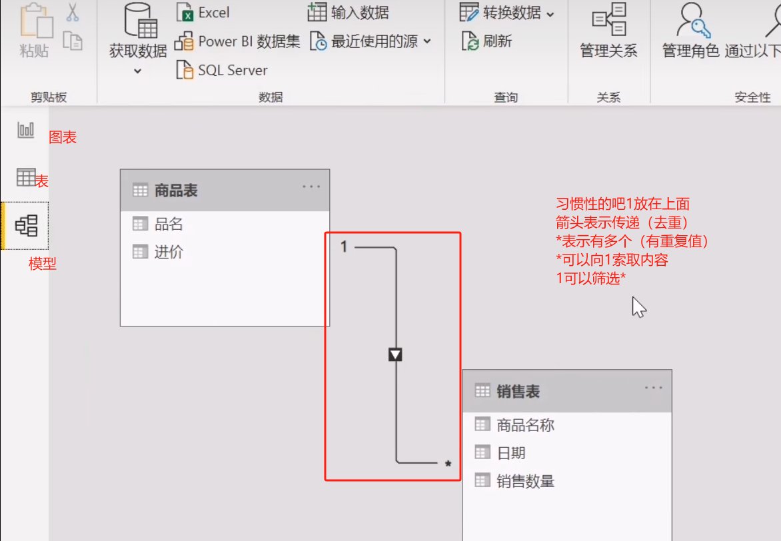Expand the 最近使用的源 dropdown

(x=427, y=41)
